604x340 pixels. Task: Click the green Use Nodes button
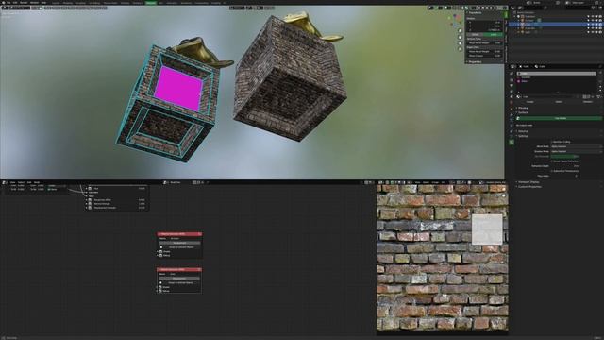point(560,118)
